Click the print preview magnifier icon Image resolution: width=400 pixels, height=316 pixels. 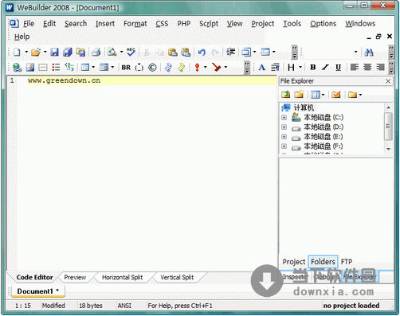[112, 52]
